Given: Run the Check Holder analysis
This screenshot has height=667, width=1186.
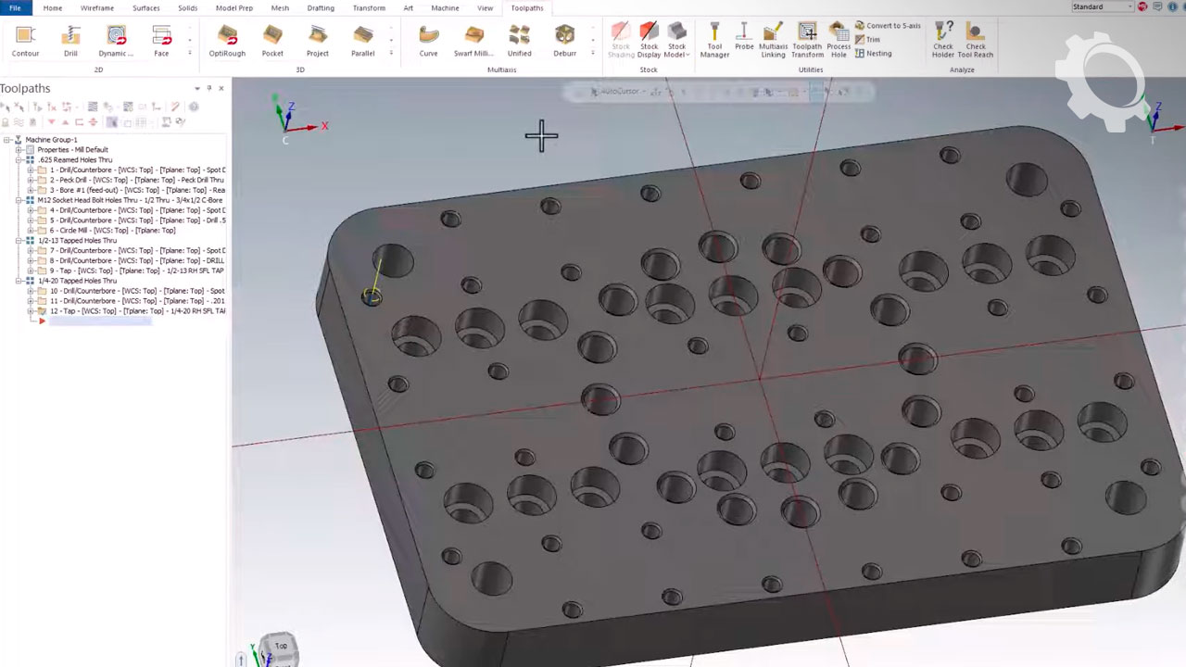Looking at the screenshot, I should (x=943, y=39).
